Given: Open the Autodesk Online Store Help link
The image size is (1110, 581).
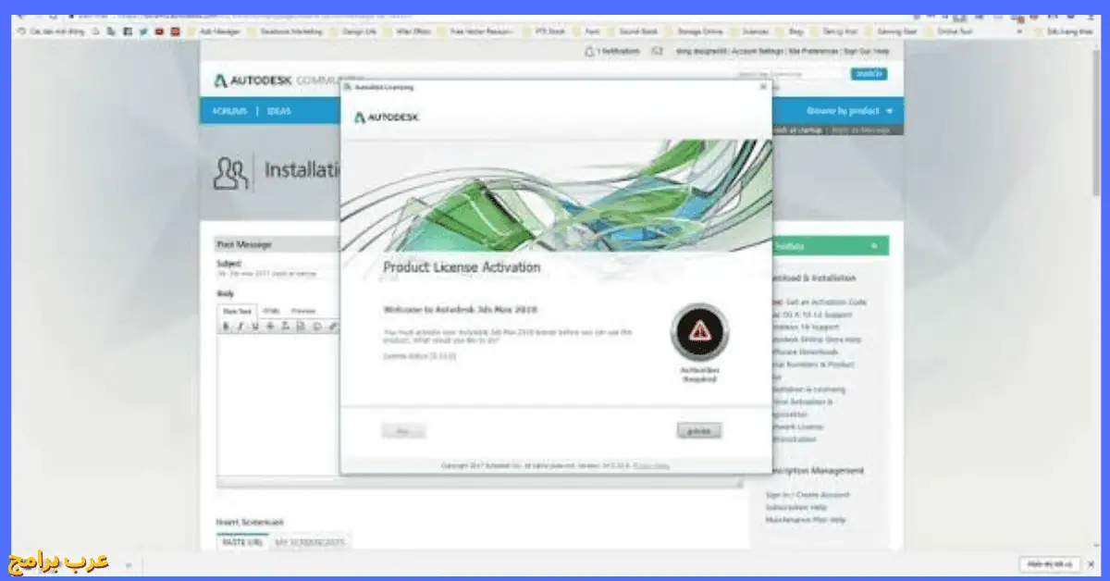Looking at the screenshot, I should (816, 340).
